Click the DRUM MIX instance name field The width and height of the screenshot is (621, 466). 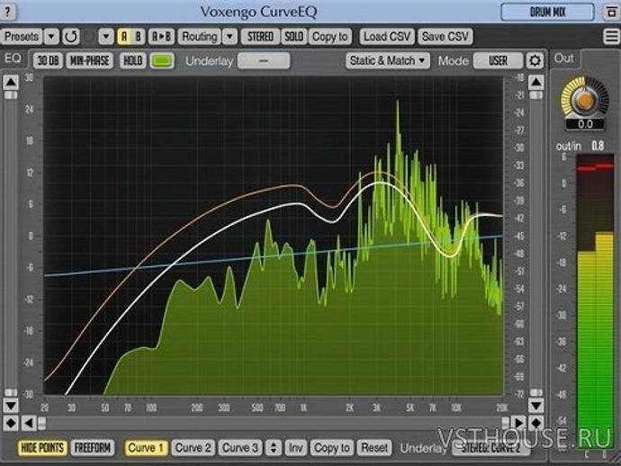click(547, 12)
